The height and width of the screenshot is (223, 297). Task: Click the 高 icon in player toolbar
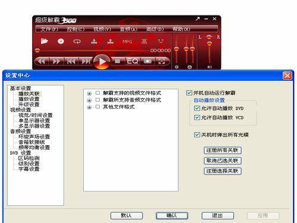(144, 41)
